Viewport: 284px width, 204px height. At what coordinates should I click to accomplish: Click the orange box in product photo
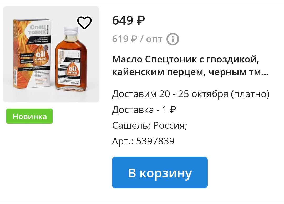32,54
